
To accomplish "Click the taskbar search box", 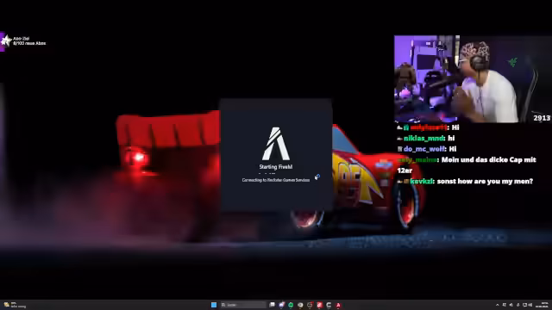I will point(243,305).
